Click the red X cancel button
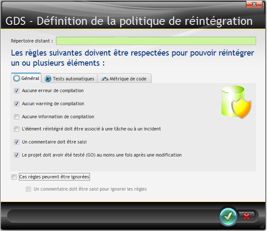The height and width of the screenshot is (231, 267). (247, 216)
